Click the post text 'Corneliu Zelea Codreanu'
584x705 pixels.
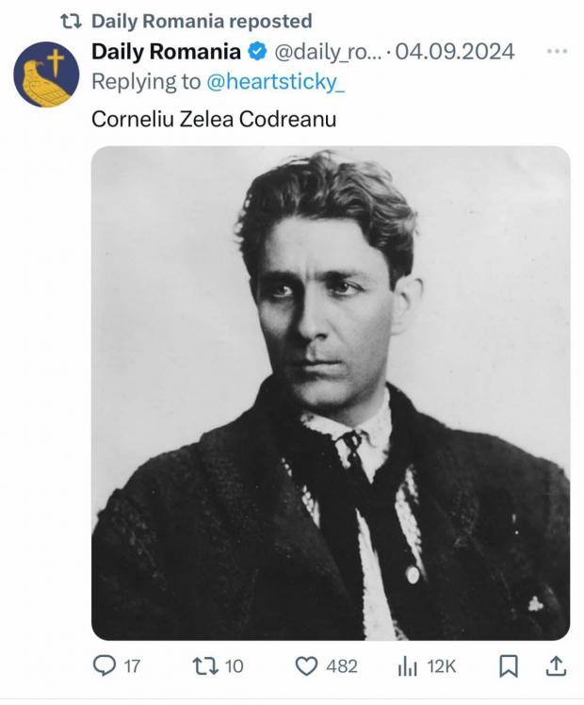(x=214, y=119)
